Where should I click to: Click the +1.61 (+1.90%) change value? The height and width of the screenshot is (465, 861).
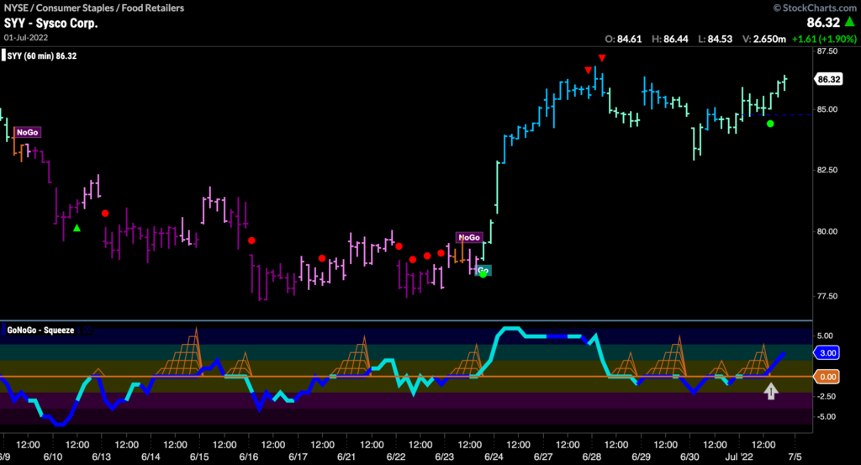coord(824,39)
